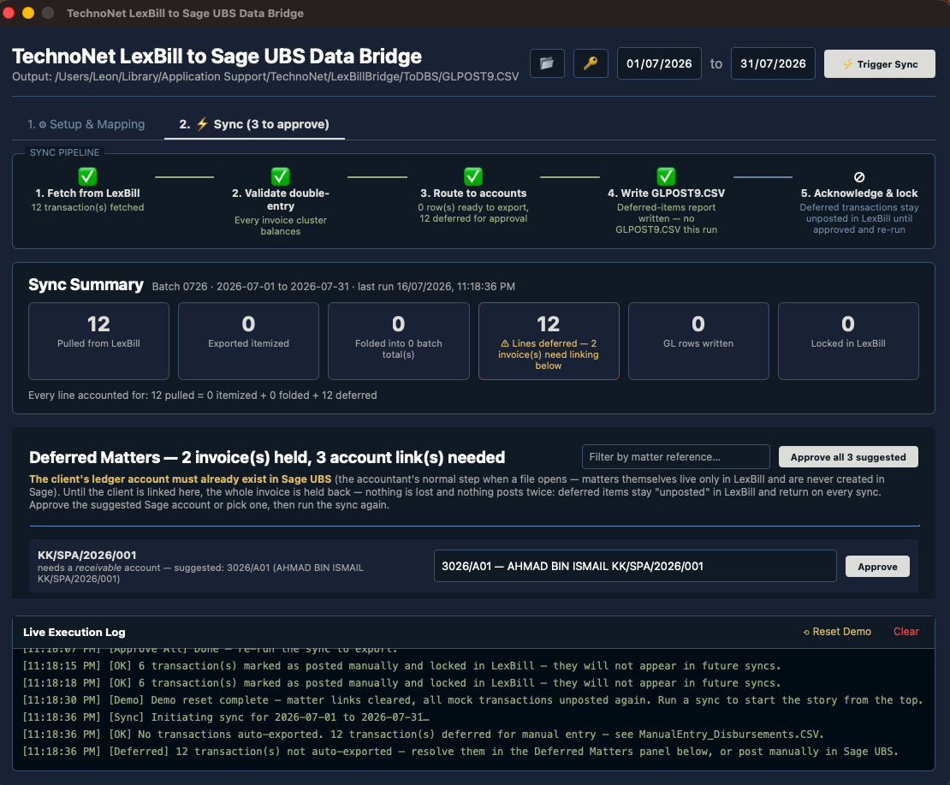Screen dimensions: 950x785
Task: Edit the start date 01/07/2026 field
Action: click(659, 63)
